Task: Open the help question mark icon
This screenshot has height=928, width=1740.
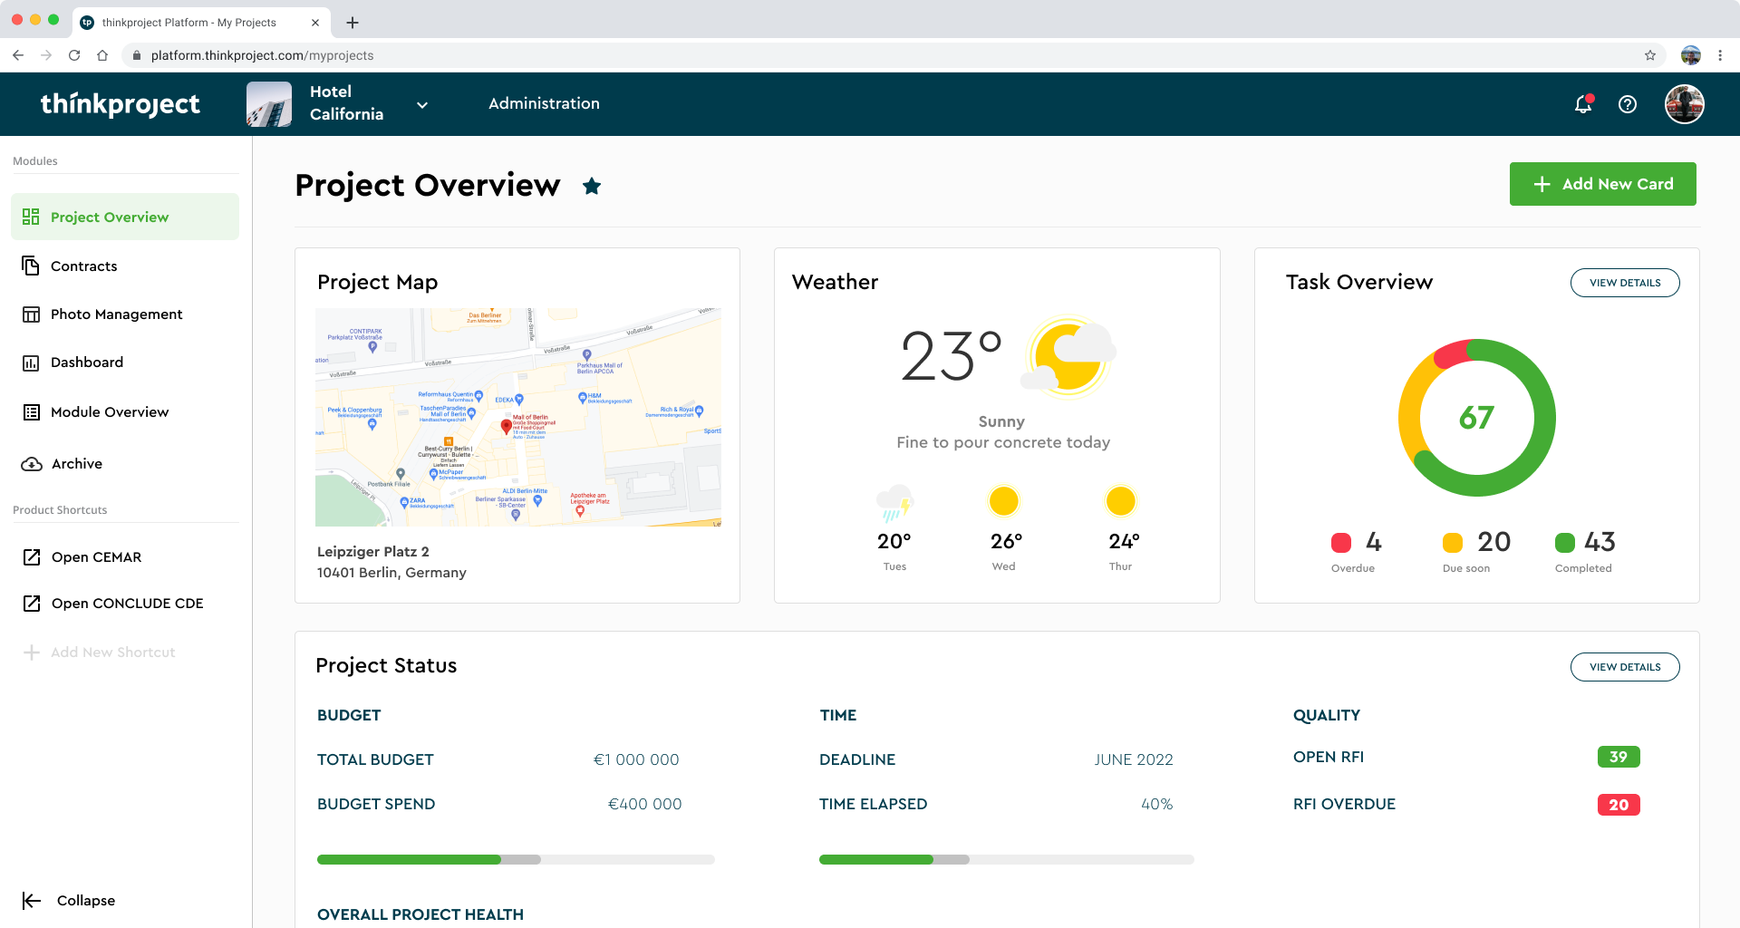Action: (1628, 104)
